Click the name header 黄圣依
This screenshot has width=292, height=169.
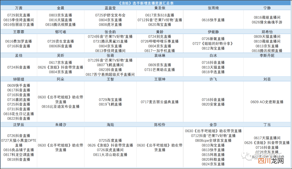160,8
